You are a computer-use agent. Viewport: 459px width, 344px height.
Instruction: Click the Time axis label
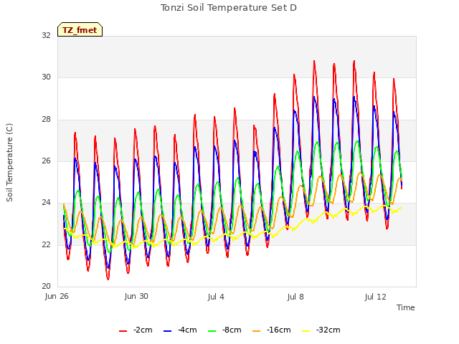pyautogui.click(x=406, y=307)
